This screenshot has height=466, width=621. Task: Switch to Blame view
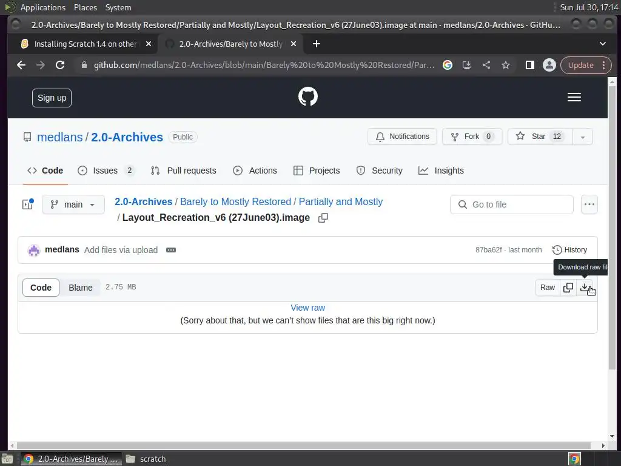click(x=81, y=288)
